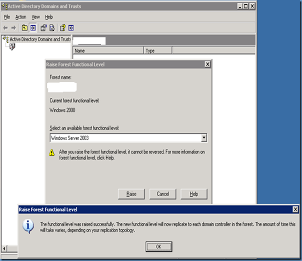Click the Forward arrow in the toolbar
302x261 pixels.
[13, 28]
